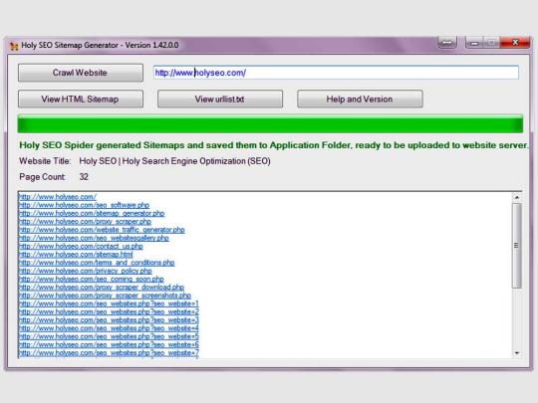Open the contact_us.php link

click(x=81, y=246)
